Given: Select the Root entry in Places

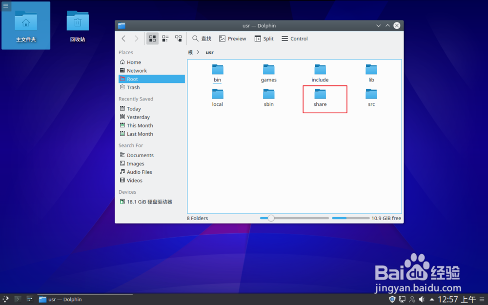Looking at the screenshot, I should (x=132, y=79).
